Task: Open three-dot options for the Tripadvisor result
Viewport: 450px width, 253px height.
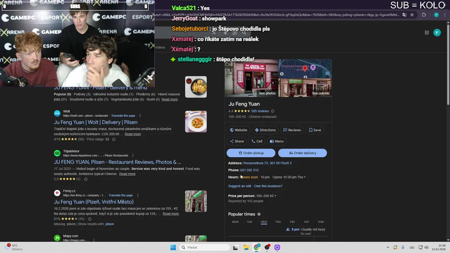Action: point(133,155)
